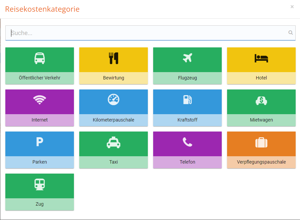The width and height of the screenshot is (300, 220).
Task: Click the Zug label text
Action: (39, 204)
